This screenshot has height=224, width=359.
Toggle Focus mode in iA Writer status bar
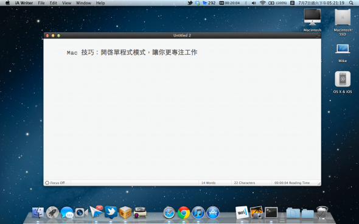coord(55,183)
